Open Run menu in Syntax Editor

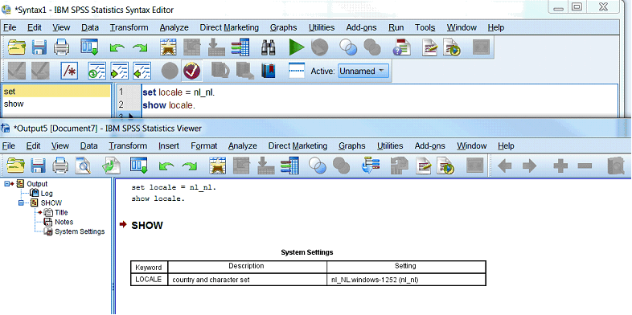(x=396, y=28)
